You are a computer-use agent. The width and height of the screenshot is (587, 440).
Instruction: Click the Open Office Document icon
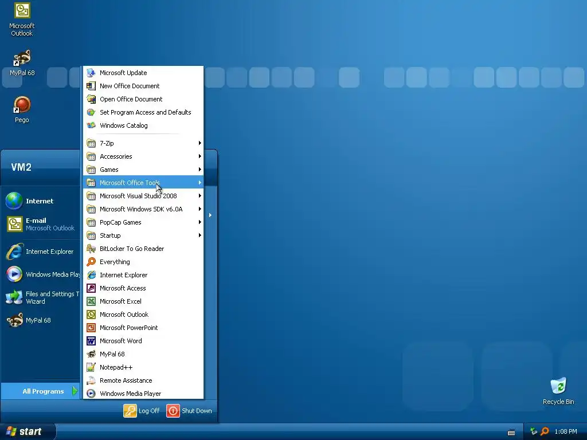coord(91,99)
